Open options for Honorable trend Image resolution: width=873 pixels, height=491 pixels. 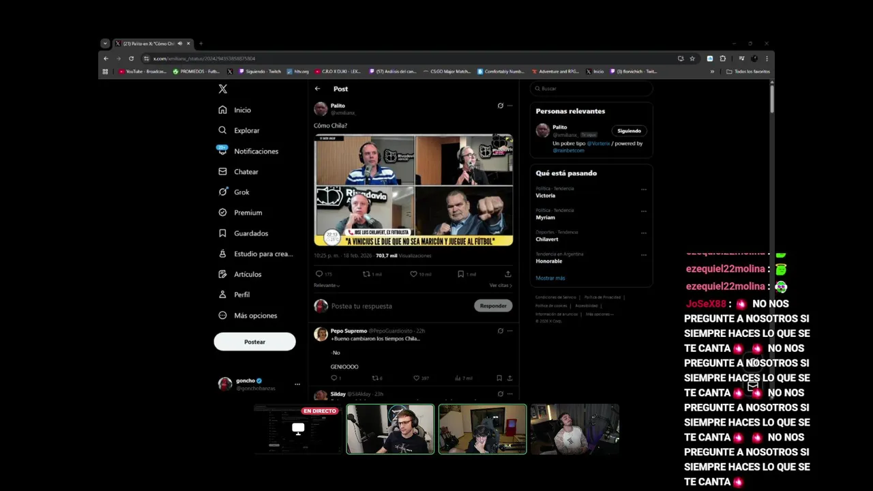[643, 255]
